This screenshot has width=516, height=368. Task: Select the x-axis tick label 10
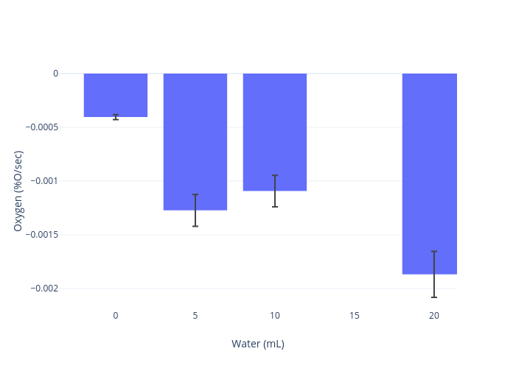(x=275, y=316)
